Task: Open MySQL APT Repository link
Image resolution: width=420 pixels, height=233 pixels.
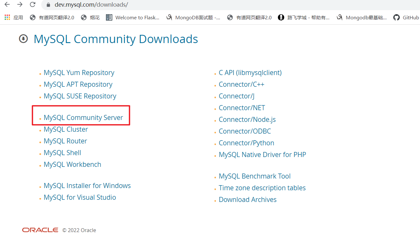Action: (78, 85)
